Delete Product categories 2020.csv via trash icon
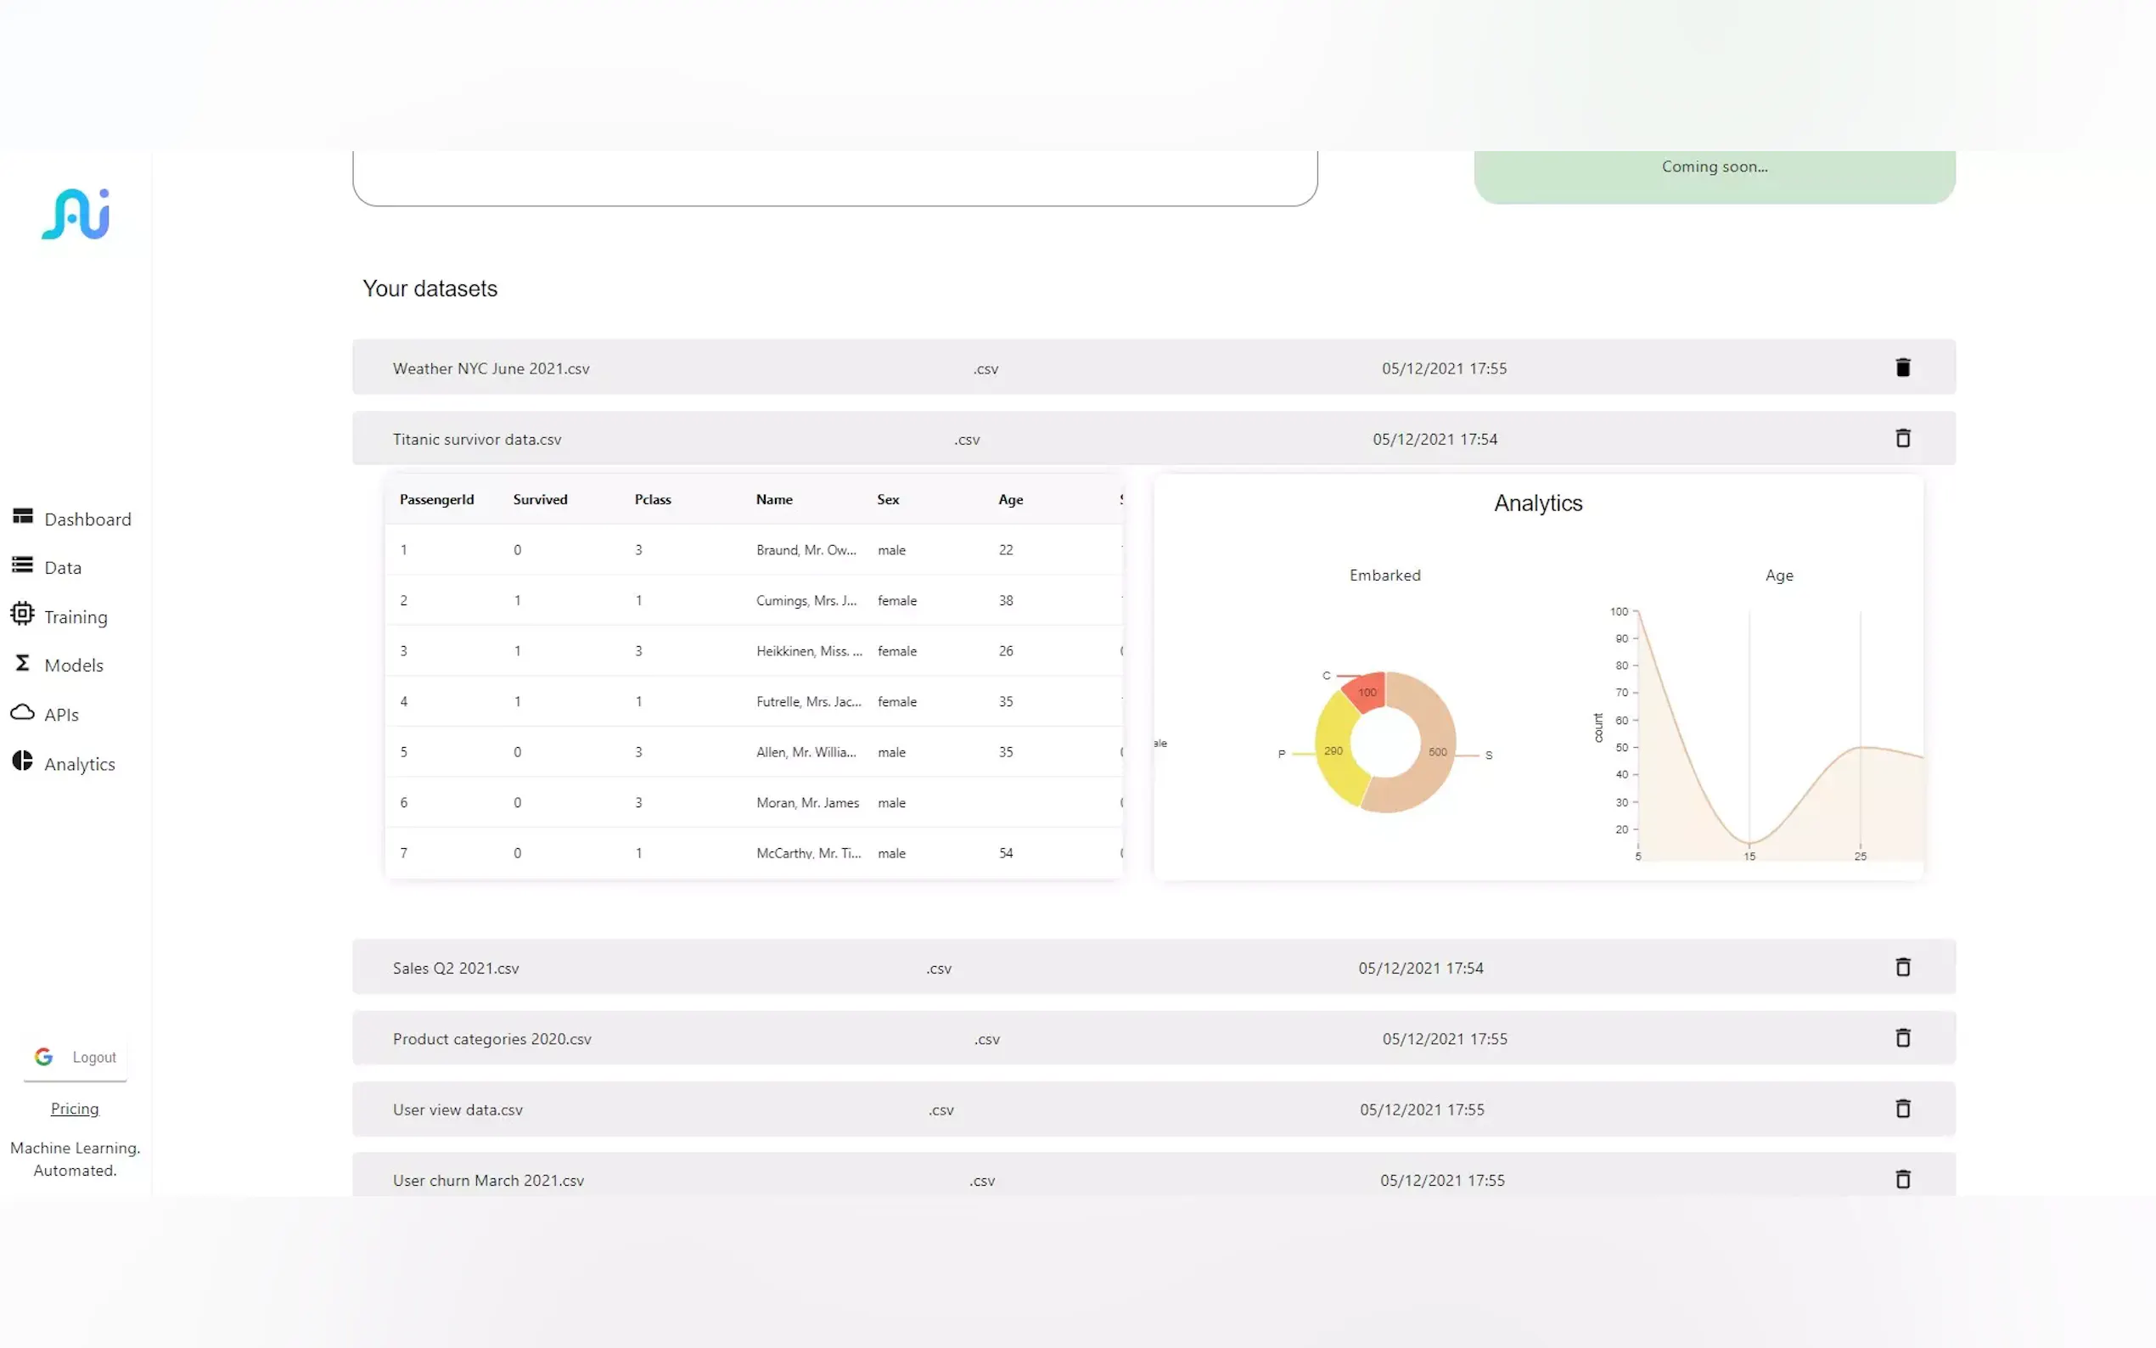 1902,1038
